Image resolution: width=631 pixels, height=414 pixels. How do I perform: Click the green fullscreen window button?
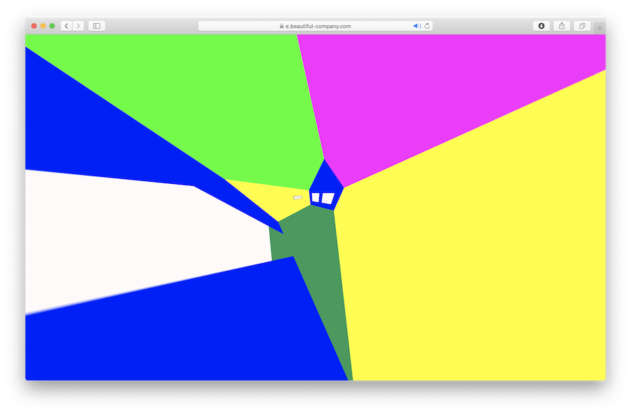pyautogui.click(x=52, y=26)
